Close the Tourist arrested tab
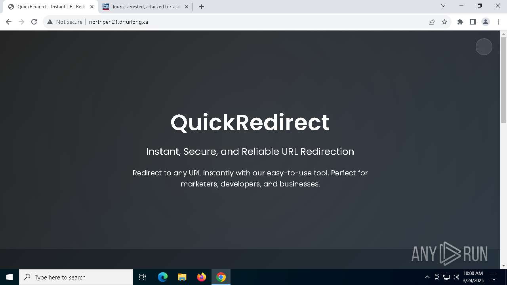 [187, 7]
